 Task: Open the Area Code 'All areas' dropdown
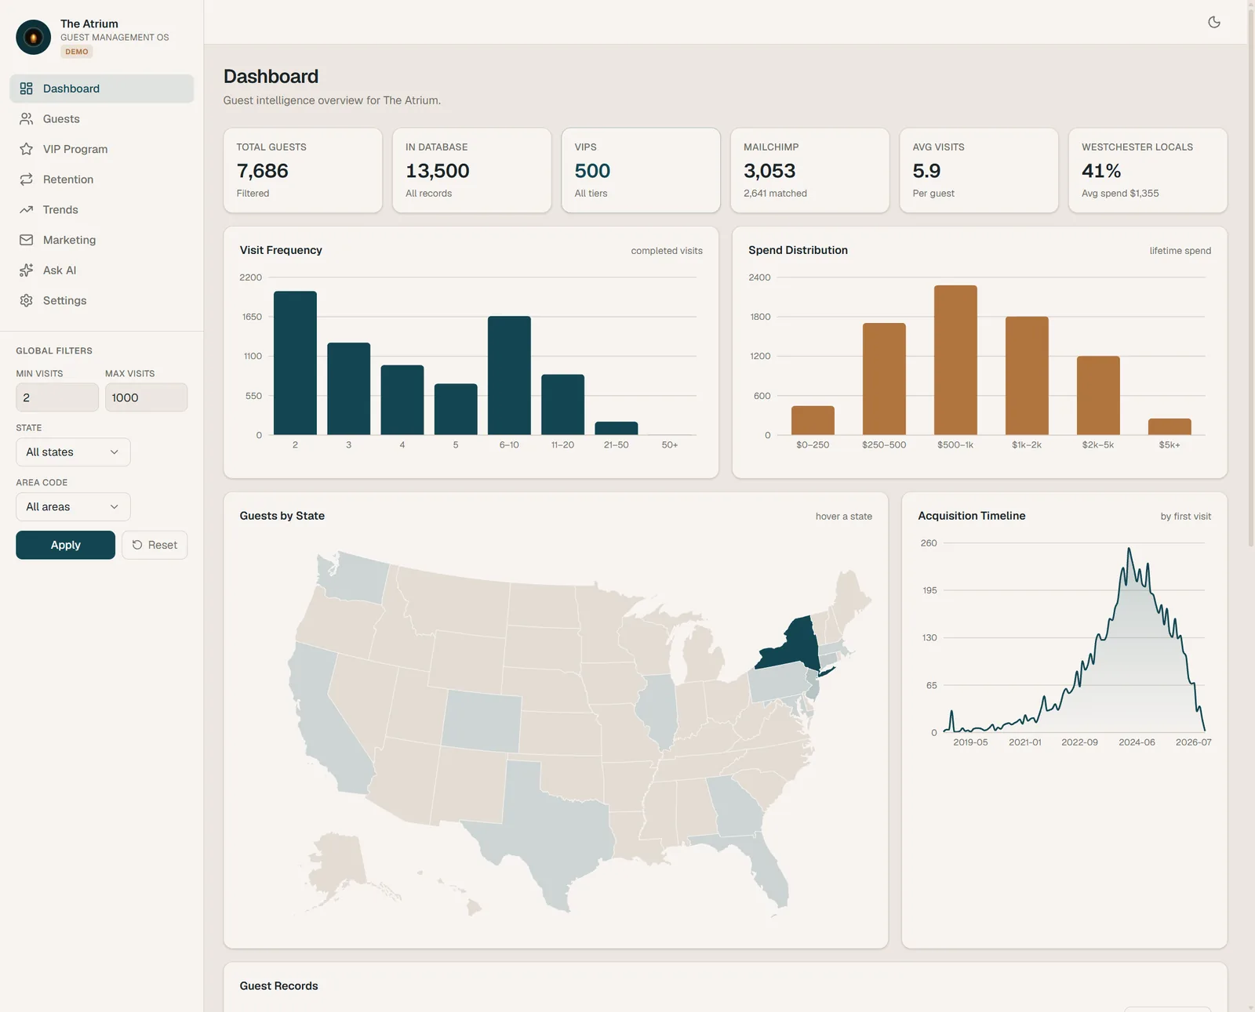(73, 507)
